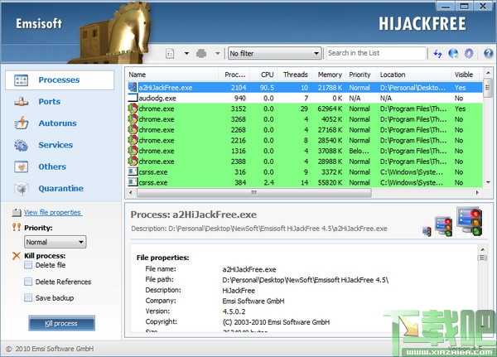This screenshot has height=357, width=497.
Task: Open the No filter combo box
Action: [x=274, y=53]
